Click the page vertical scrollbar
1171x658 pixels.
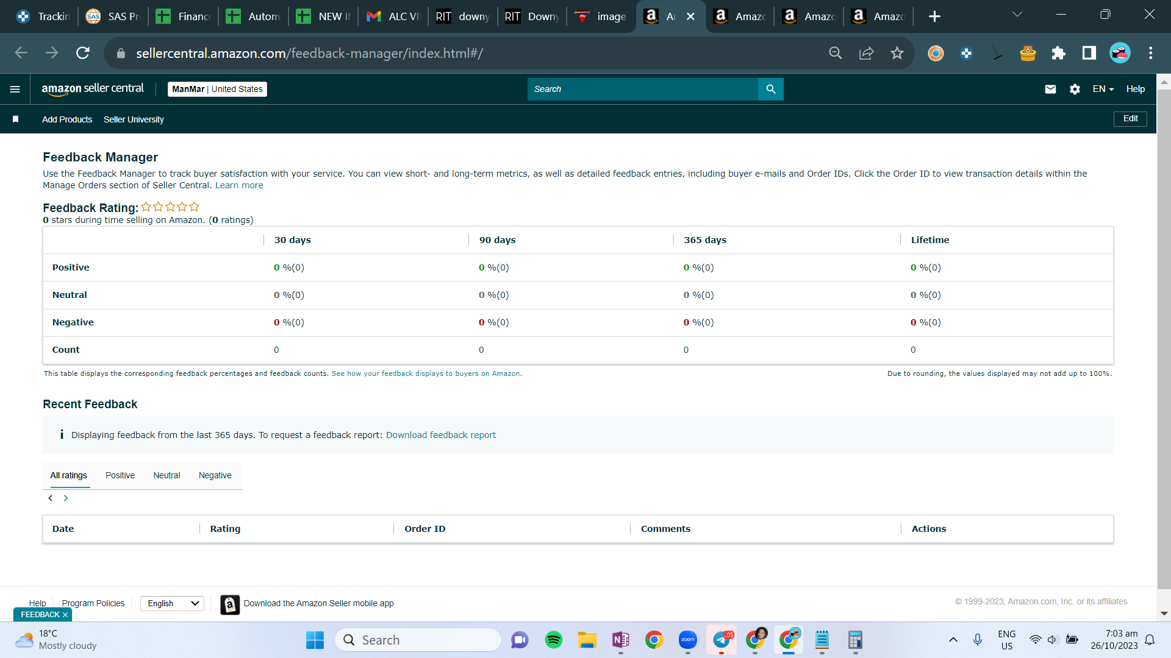coord(1164,339)
